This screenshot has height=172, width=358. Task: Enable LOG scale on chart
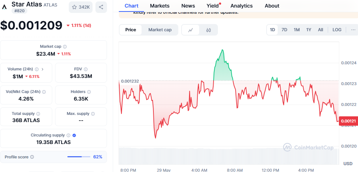(x=337, y=30)
